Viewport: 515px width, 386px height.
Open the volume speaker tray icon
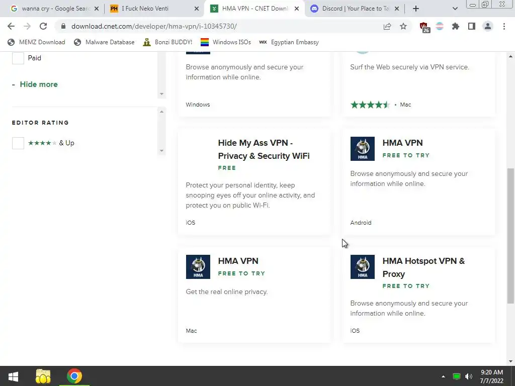pos(469,376)
